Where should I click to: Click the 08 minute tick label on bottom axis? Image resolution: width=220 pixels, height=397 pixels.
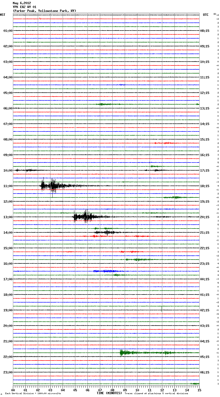coord(112,390)
